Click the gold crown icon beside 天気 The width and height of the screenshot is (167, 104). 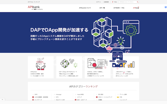[118, 97]
